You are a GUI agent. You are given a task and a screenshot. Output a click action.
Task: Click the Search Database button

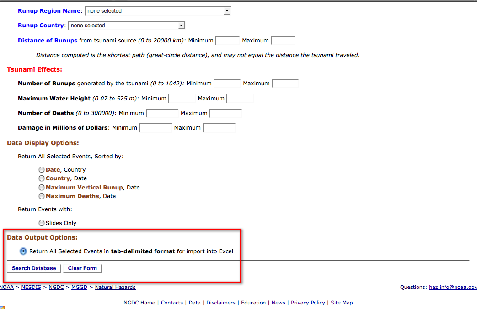[34, 268]
